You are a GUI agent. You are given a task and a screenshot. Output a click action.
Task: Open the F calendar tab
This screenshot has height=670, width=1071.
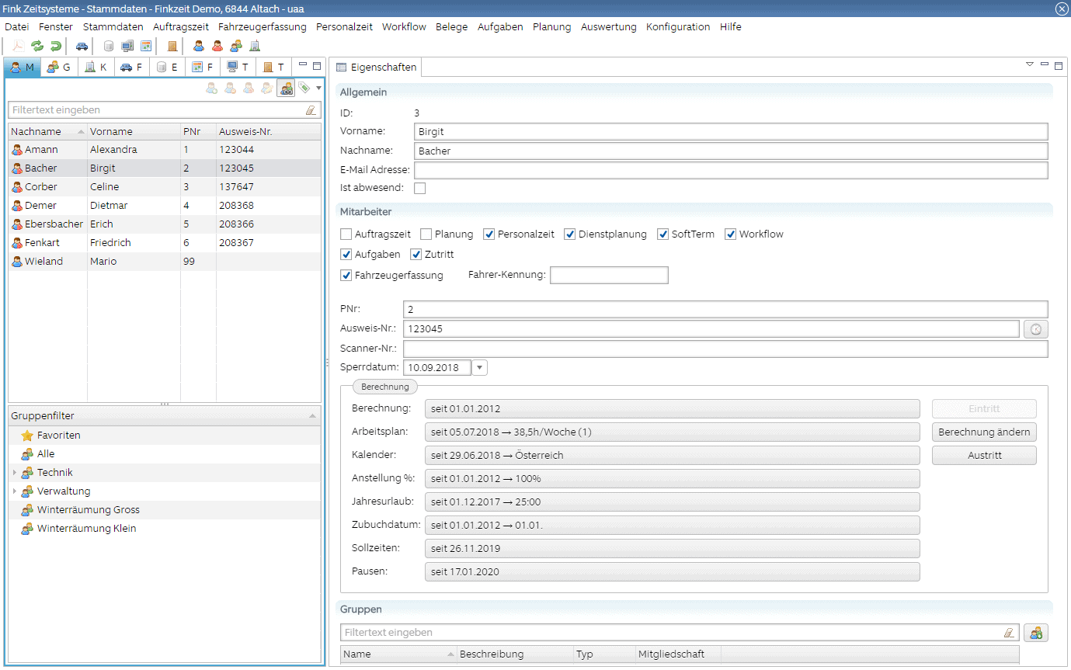[203, 68]
